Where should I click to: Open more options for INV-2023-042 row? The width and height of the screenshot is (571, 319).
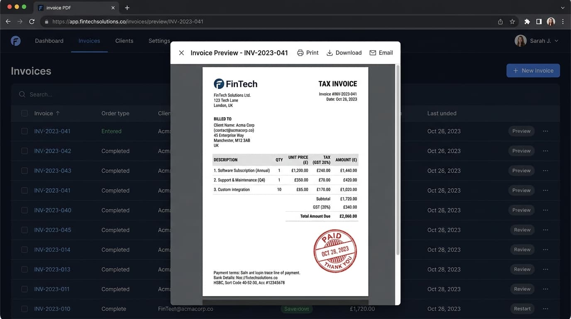pyautogui.click(x=545, y=151)
